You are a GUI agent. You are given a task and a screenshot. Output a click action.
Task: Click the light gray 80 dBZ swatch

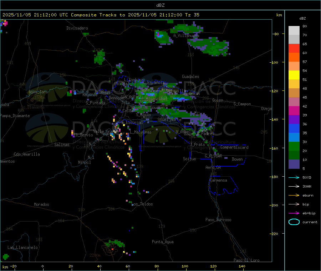tap(294, 31)
